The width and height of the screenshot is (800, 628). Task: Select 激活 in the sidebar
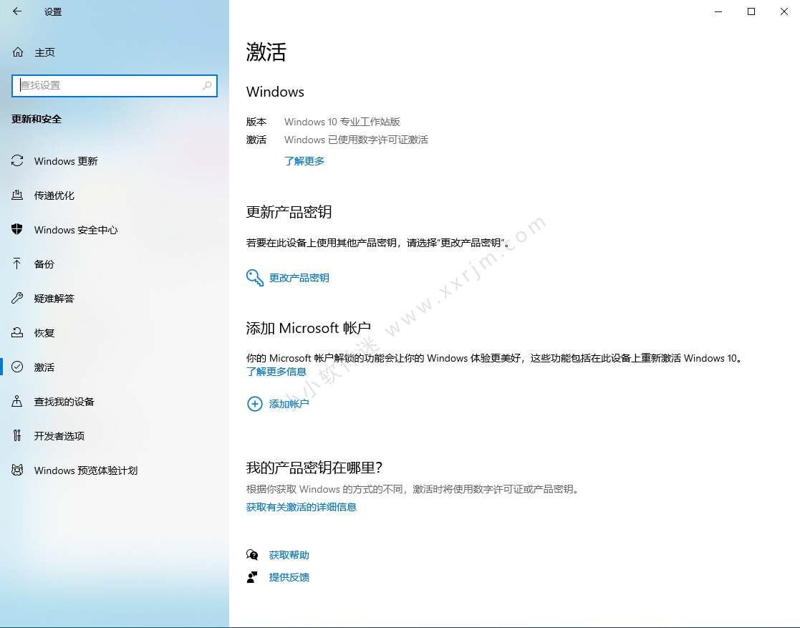(x=44, y=367)
